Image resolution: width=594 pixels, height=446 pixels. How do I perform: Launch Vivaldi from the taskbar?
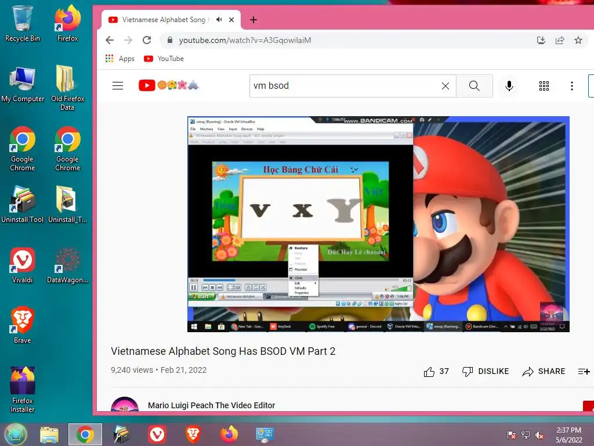click(157, 434)
